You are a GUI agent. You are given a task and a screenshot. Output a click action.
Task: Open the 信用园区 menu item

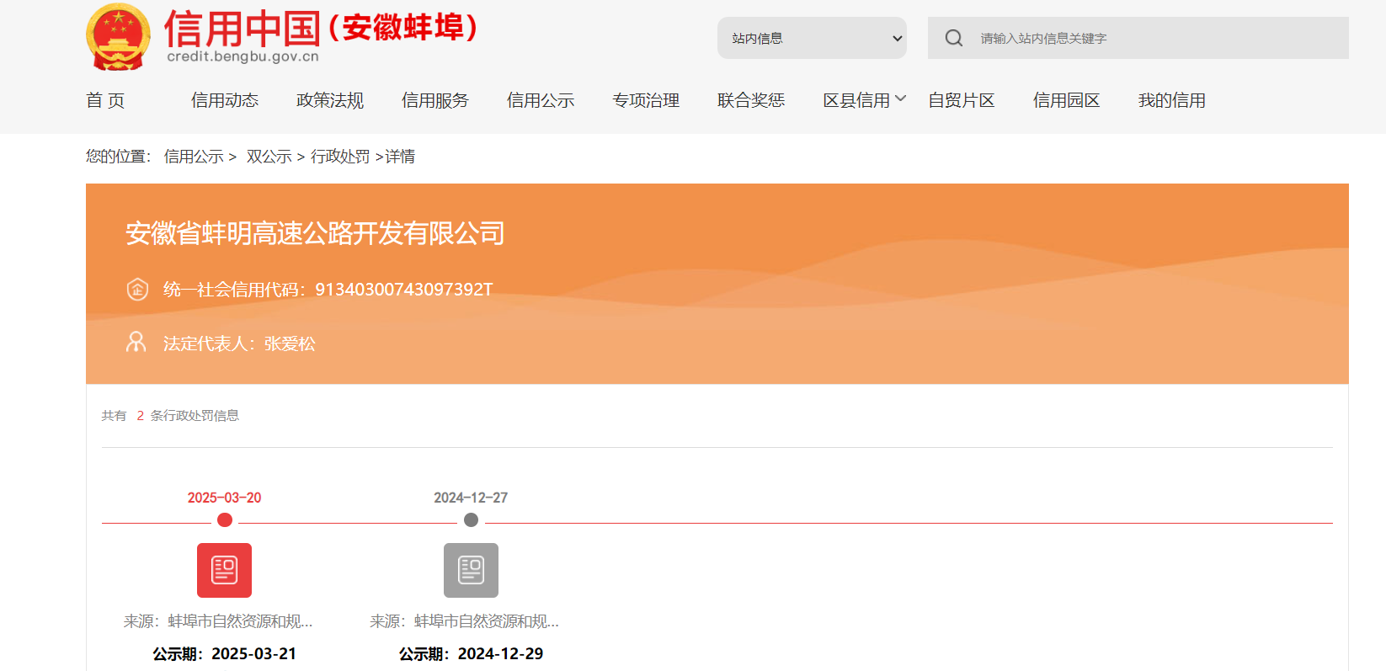click(x=1067, y=100)
